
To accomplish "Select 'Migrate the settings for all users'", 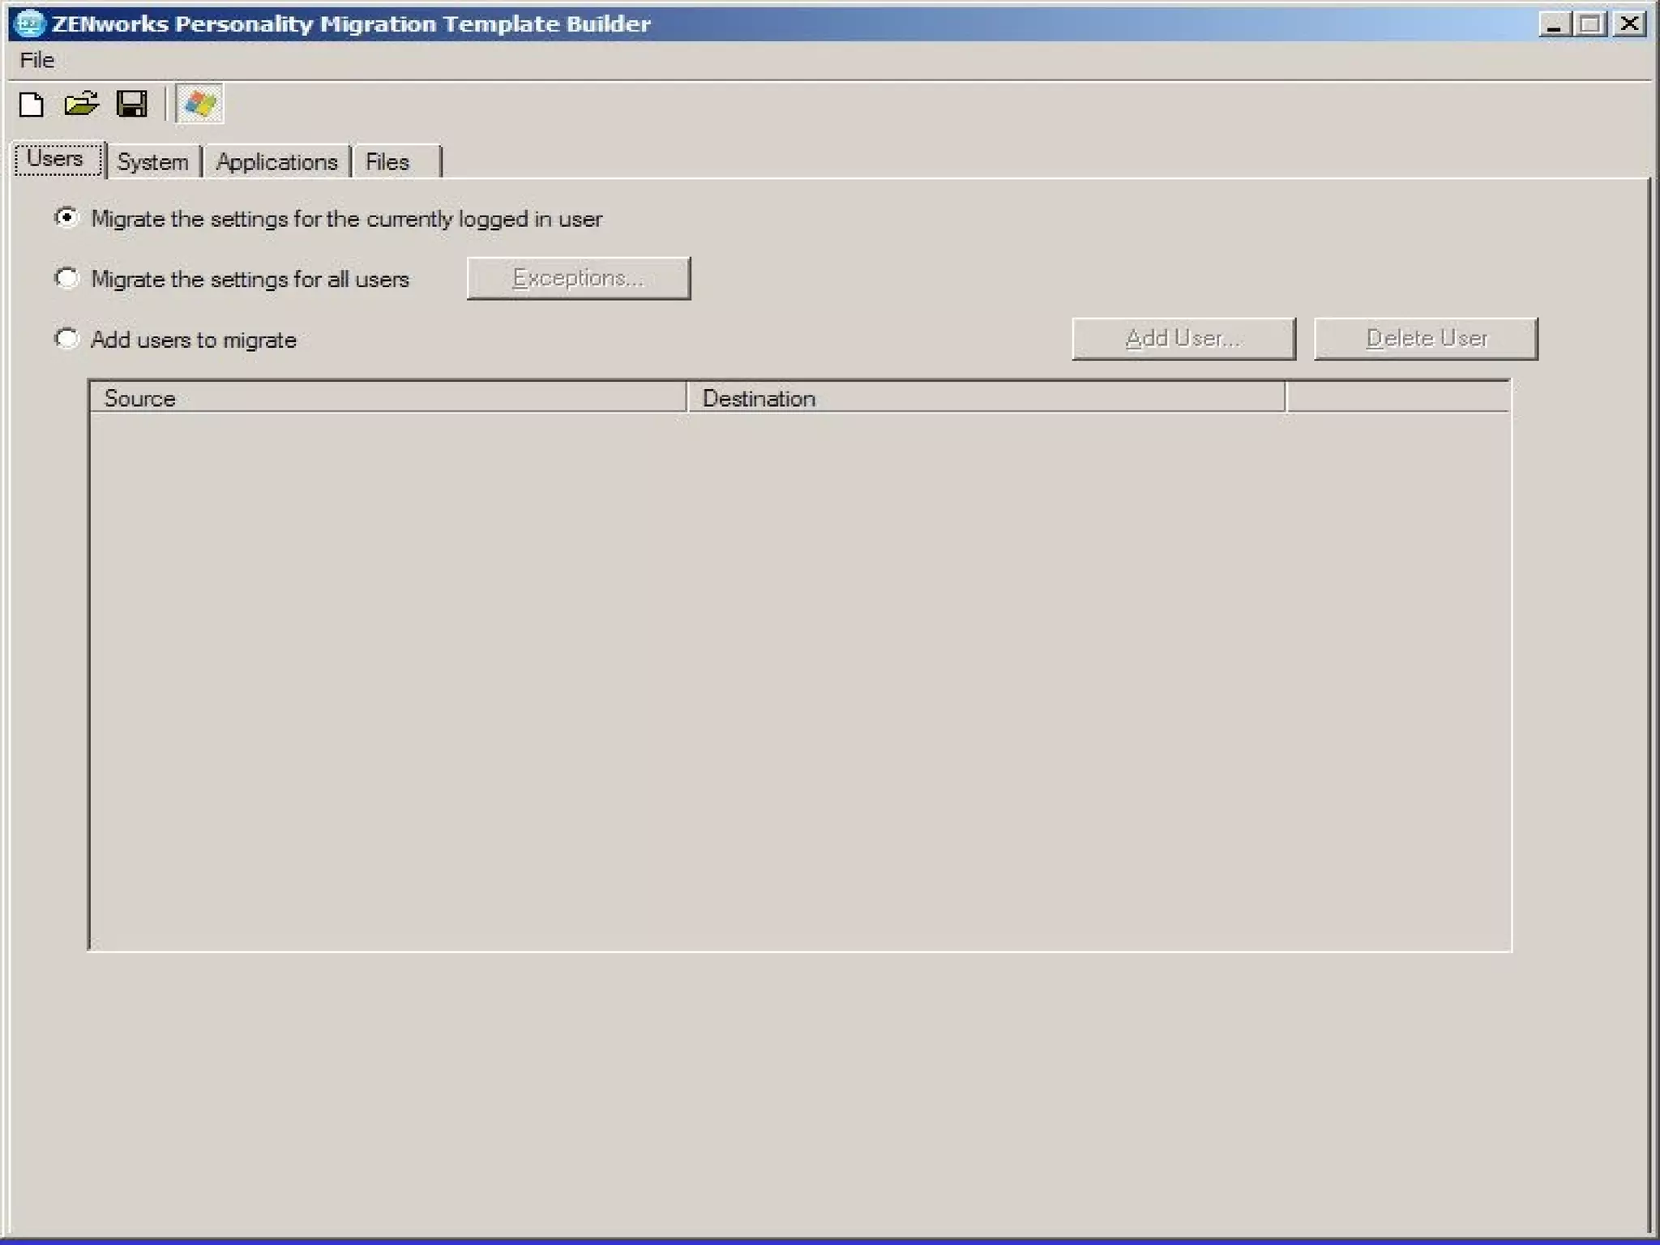I will click(67, 279).
